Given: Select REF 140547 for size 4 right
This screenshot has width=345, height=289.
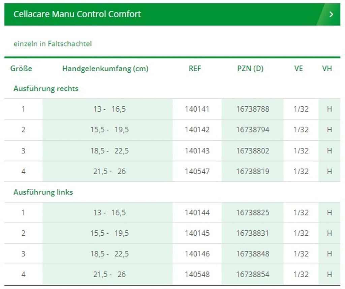Looking at the screenshot, I should pos(197,171).
